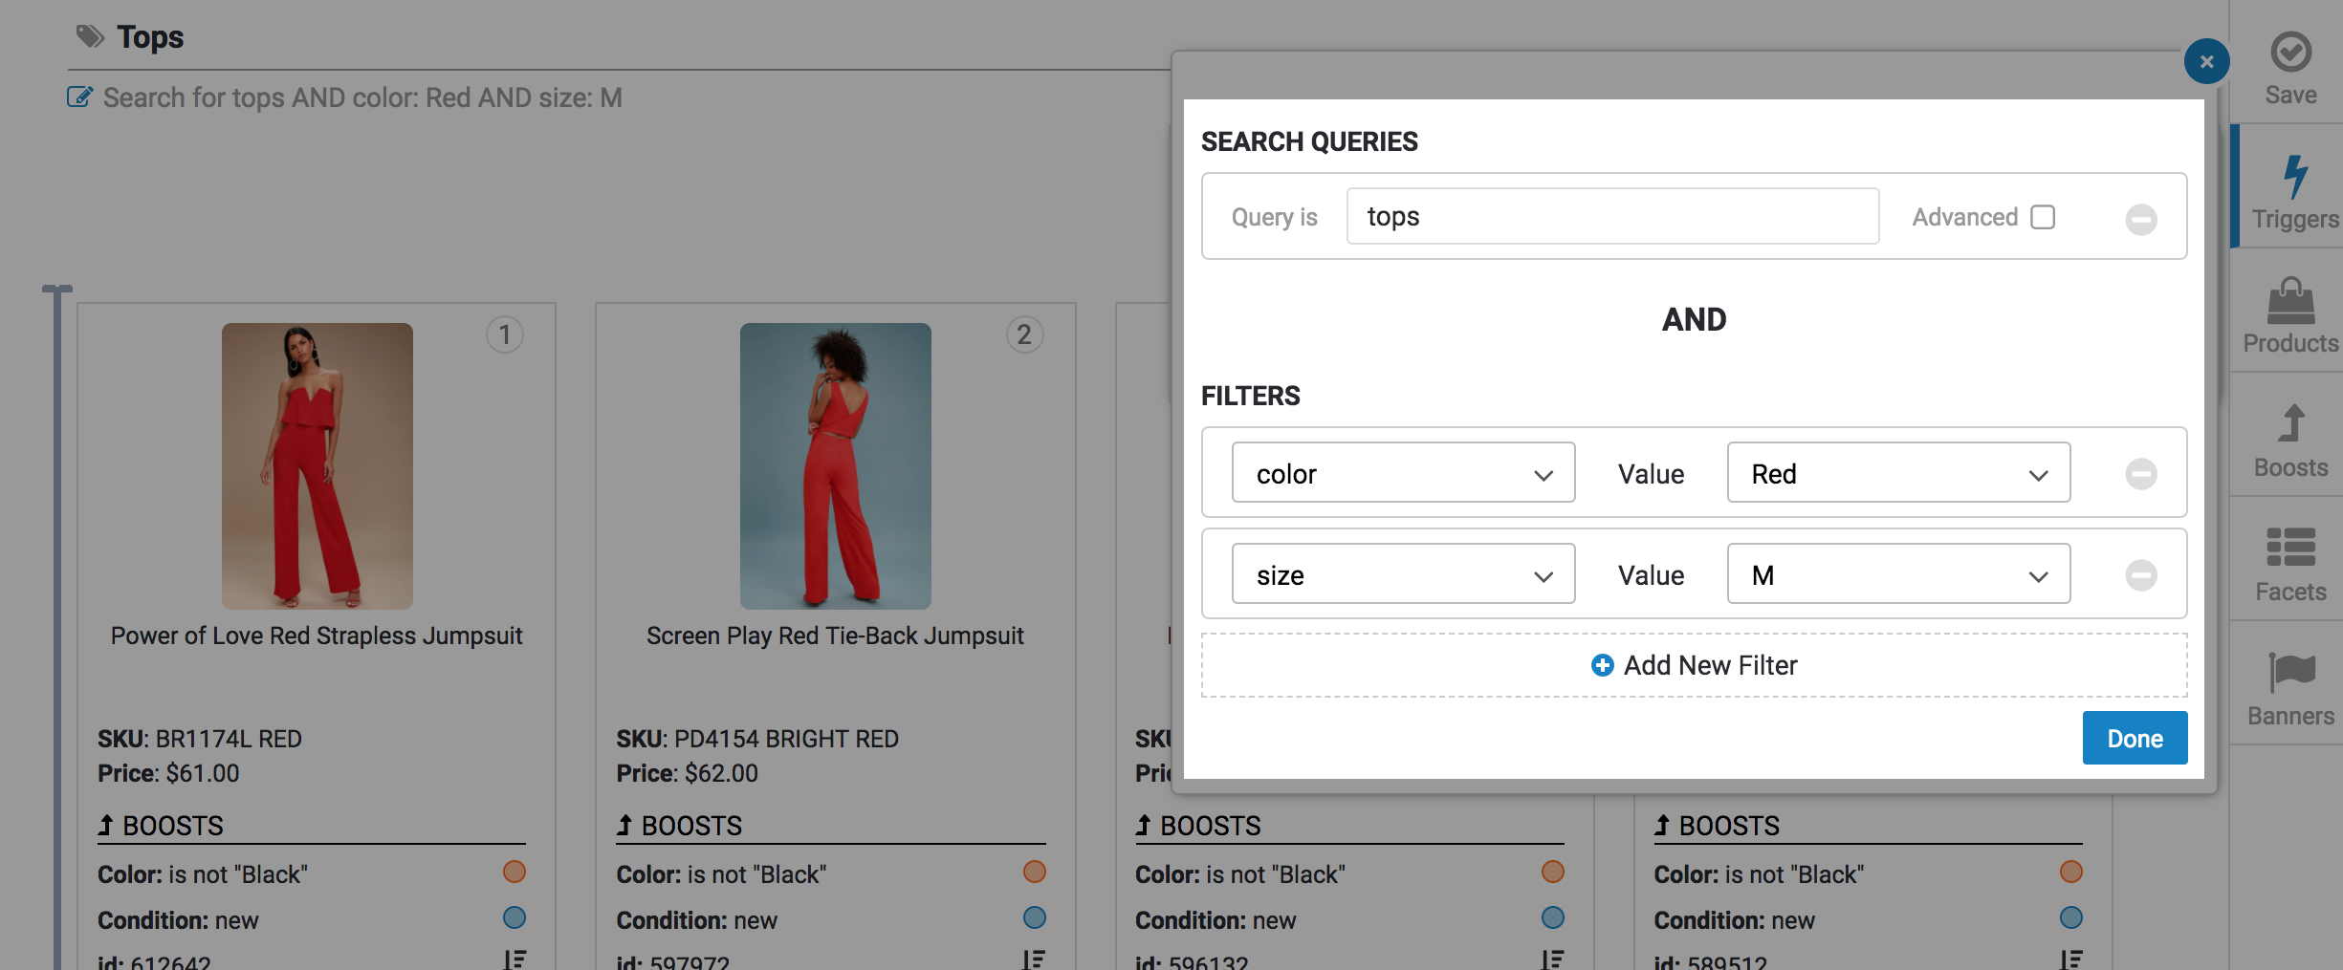Close the search queries popup

(x=2206, y=62)
